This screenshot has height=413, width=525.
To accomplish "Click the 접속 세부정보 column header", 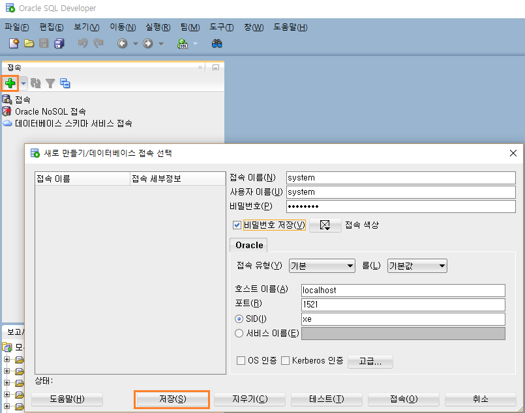I will pyautogui.click(x=178, y=178).
